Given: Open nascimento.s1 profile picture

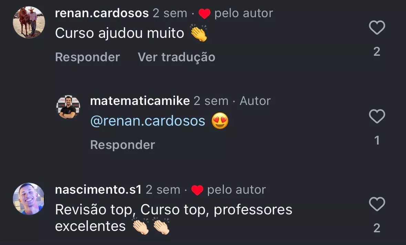Looking at the screenshot, I should 29,199.
